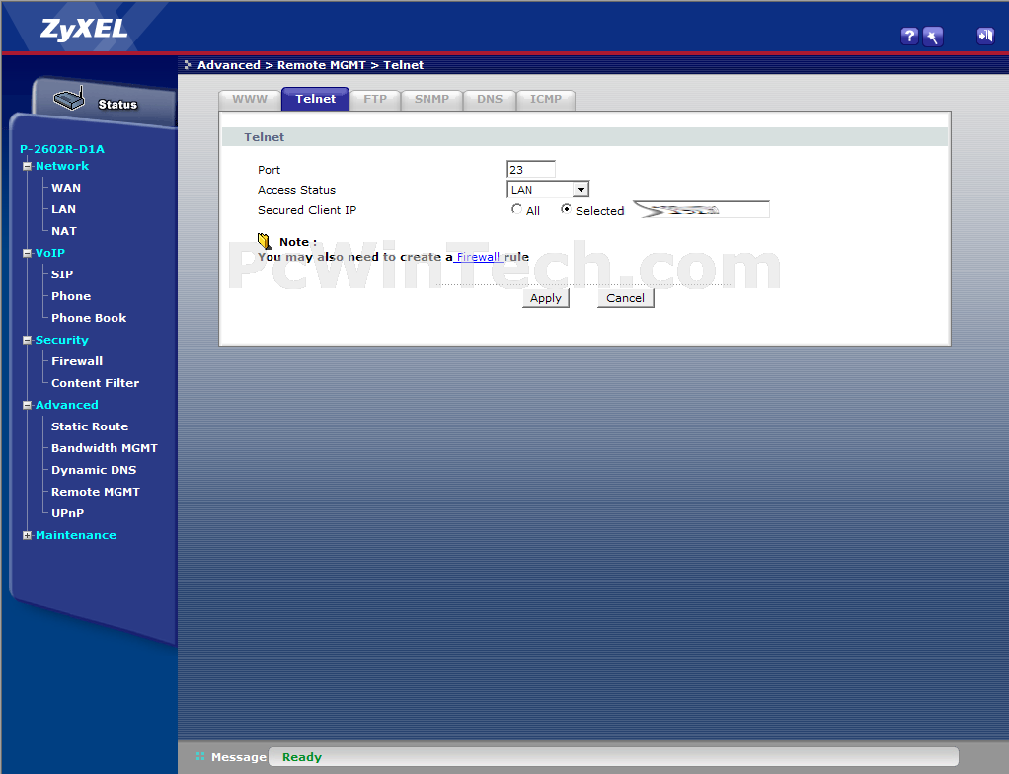Collapse the Advanced tree node
1009x774 pixels.
[27, 405]
